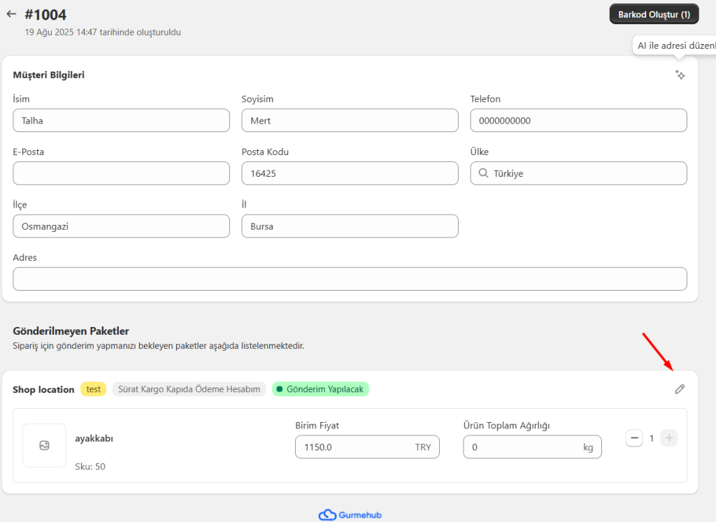Decrease ayakkabı quantity with minus button
716x522 pixels.
point(634,438)
